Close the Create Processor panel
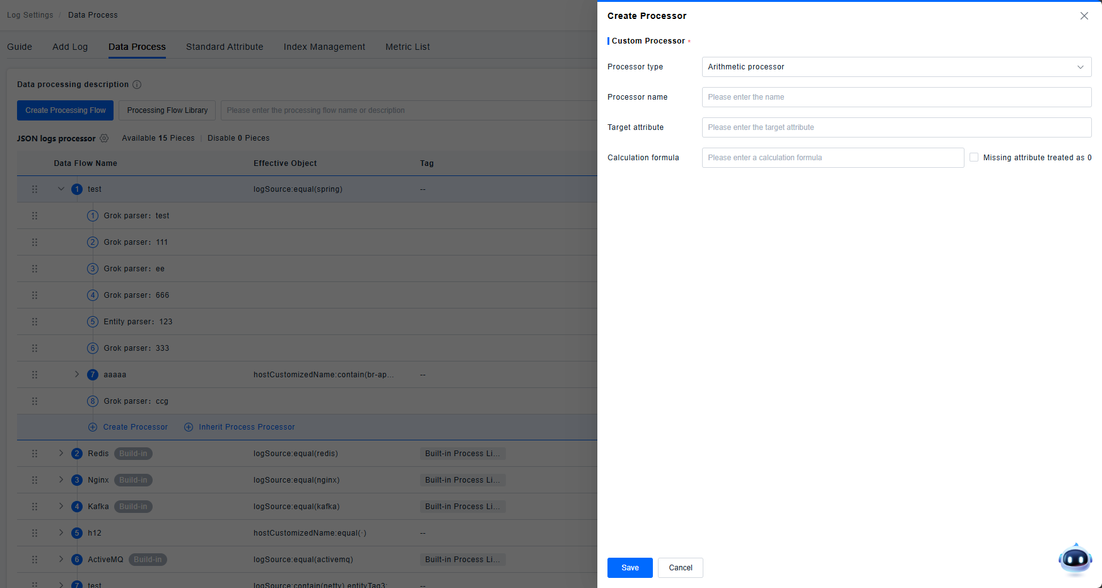 (x=1084, y=16)
